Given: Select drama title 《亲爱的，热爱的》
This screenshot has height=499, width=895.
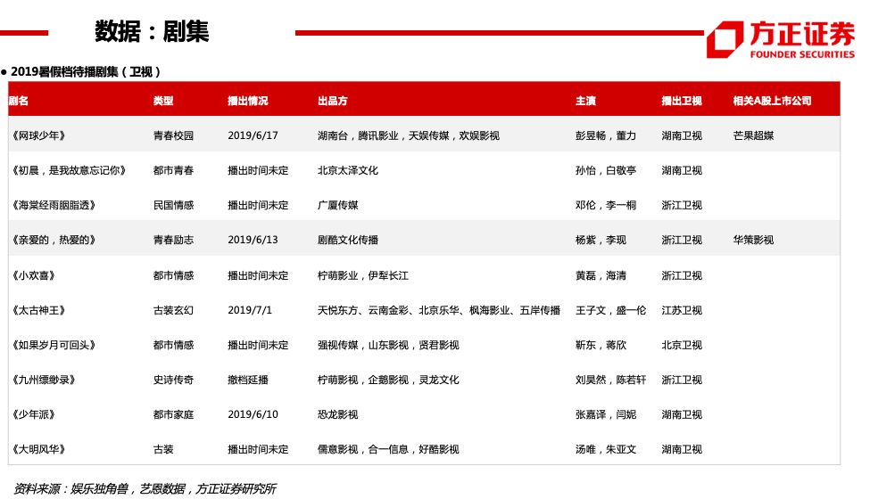Looking at the screenshot, I should click(x=54, y=240).
